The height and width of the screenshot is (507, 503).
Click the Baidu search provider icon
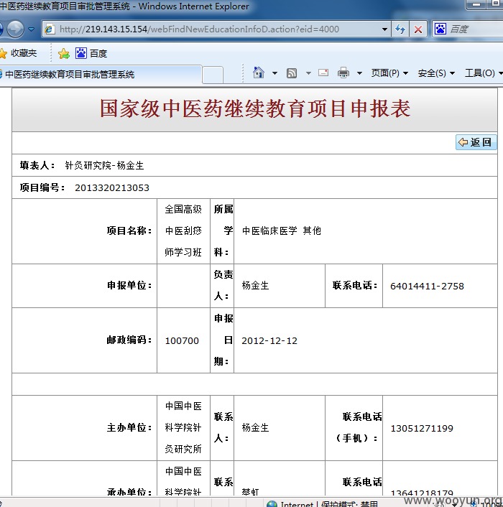pos(440,29)
